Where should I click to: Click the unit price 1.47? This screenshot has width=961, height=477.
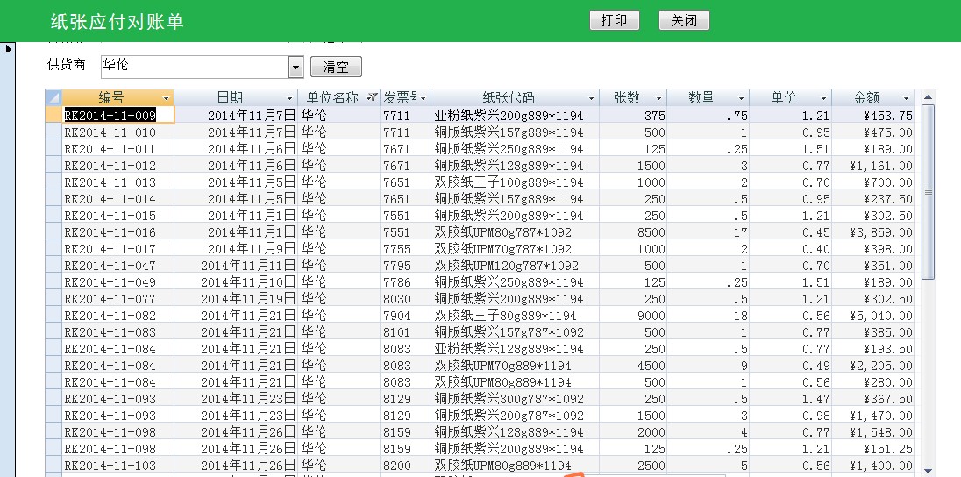(x=791, y=399)
